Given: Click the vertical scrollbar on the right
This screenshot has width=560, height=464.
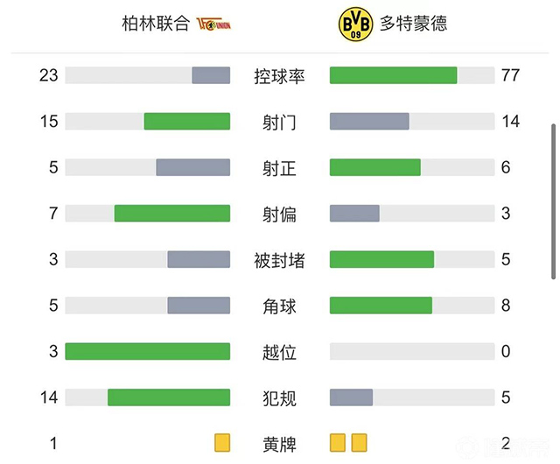Looking at the screenshot, I should (x=552, y=201).
